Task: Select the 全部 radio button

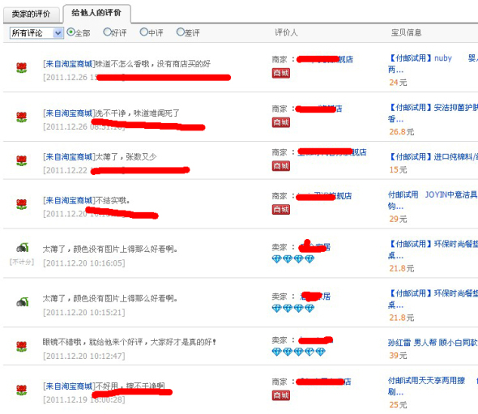Action: (x=70, y=32)
